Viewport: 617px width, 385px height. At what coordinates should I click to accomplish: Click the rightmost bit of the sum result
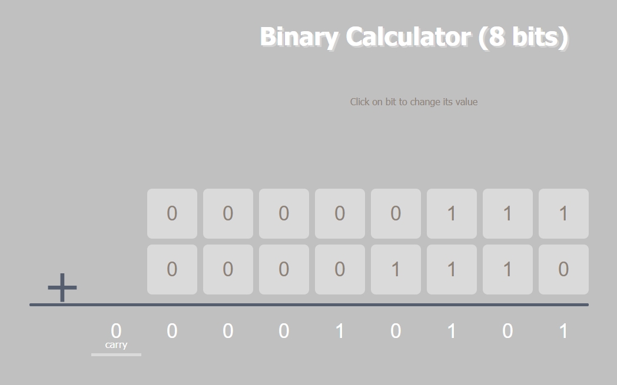[x=563, y=331]
